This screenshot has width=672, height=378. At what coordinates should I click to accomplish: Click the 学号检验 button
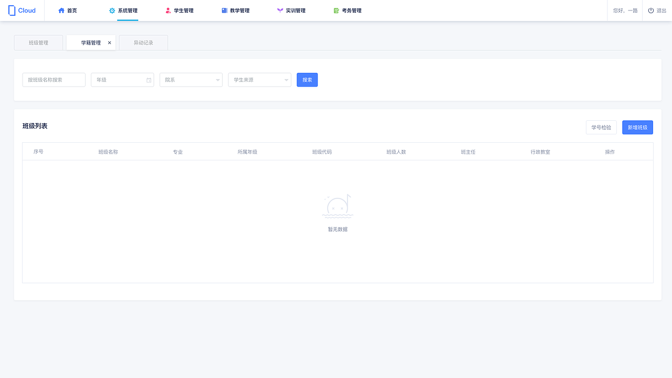[x=601, y=127]
